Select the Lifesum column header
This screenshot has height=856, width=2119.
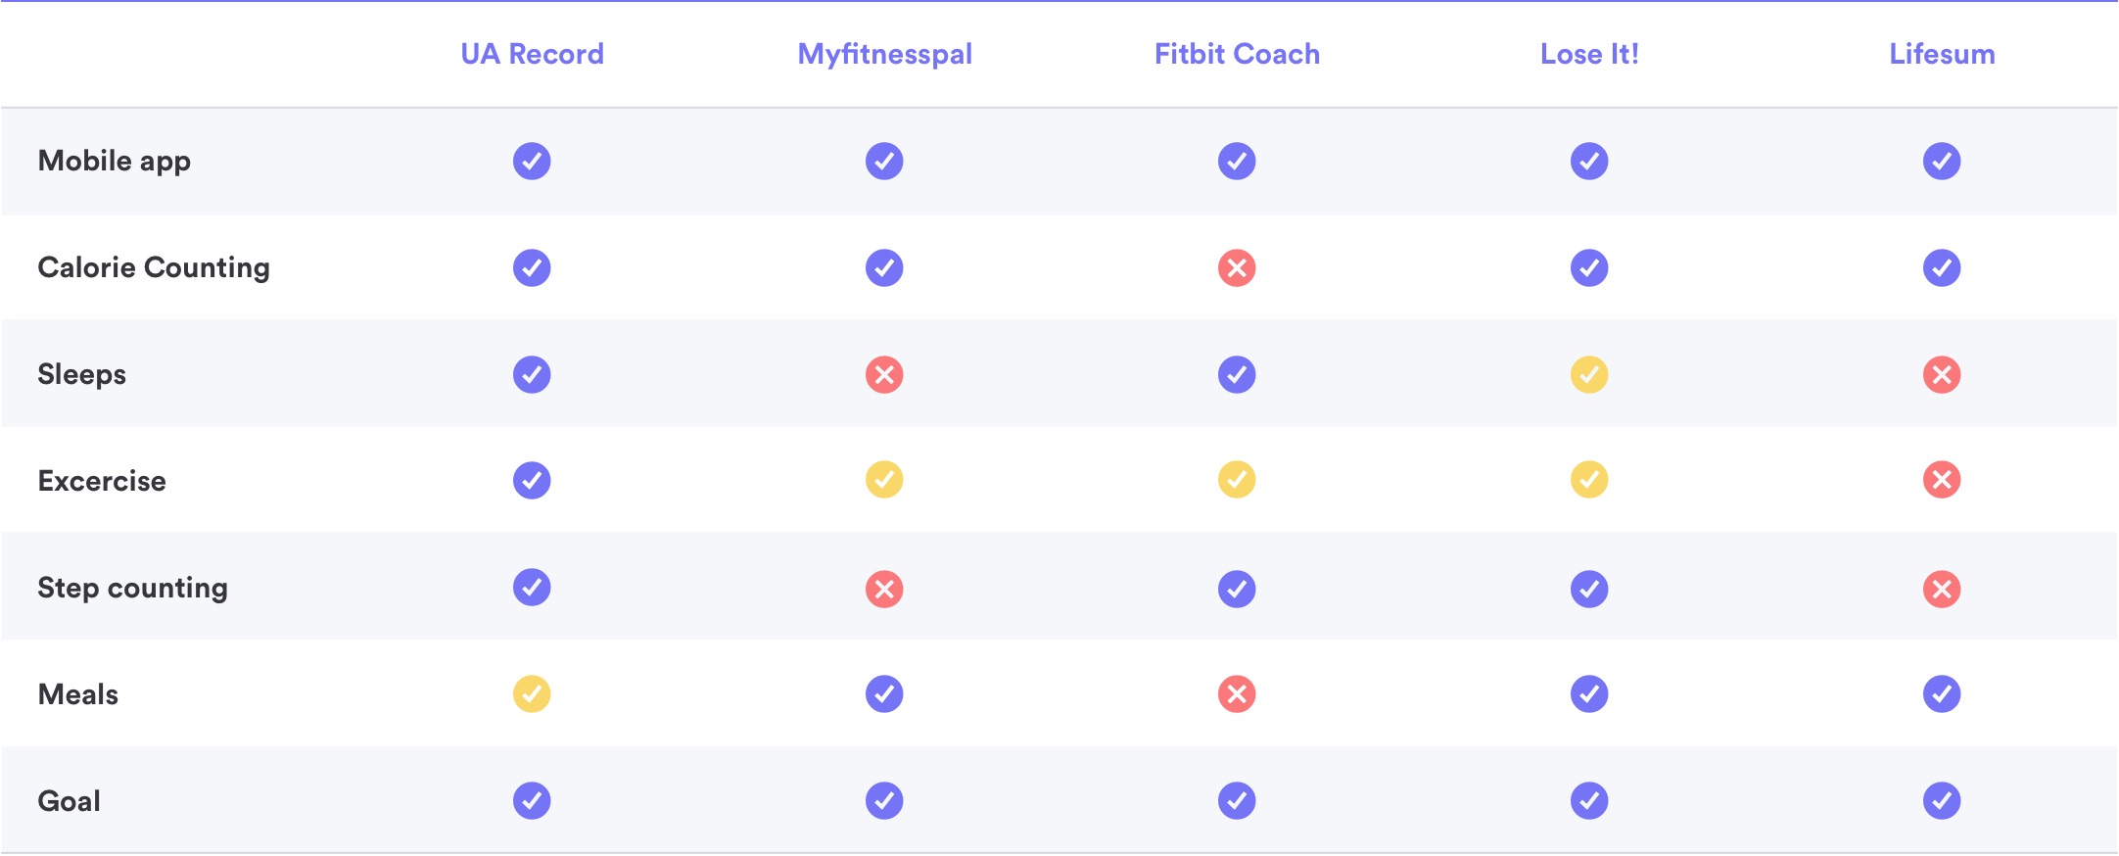tap(1942, 54)
